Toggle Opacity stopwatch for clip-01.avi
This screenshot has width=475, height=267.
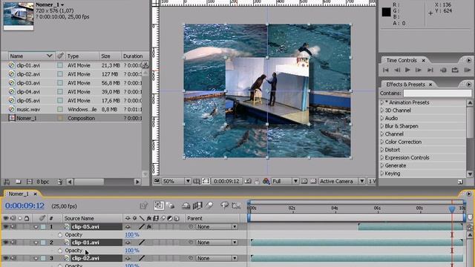click(59, 251)
